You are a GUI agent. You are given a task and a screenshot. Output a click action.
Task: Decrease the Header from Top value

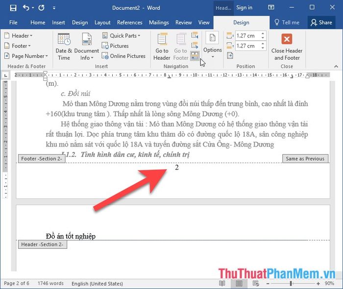[x=263, y=38]
